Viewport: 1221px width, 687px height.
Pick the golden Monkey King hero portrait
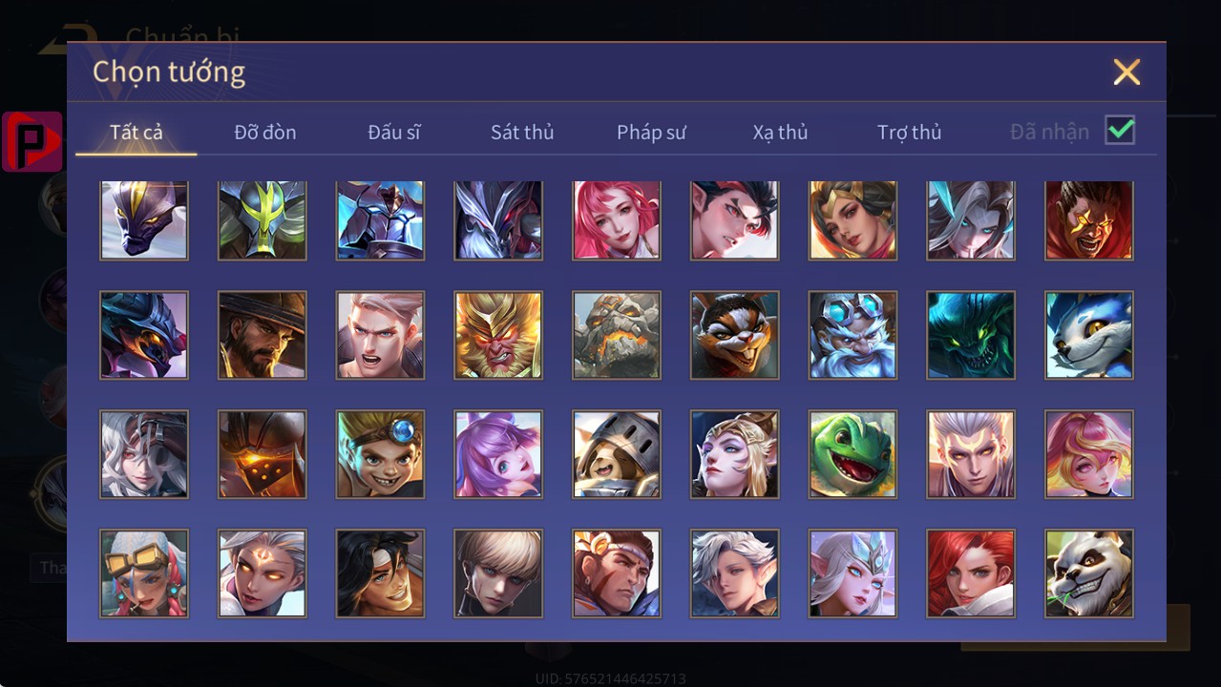pos(498,335)
